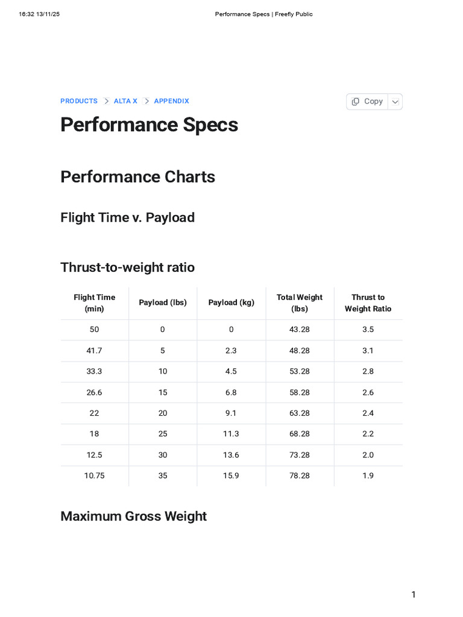Click the 10.75 flight time cell
Viewport: 463px width, 617px height.
[95, 476]
